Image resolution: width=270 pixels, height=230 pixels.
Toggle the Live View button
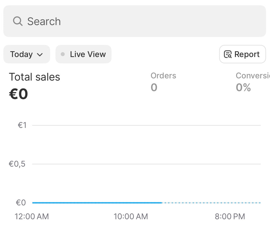[83, 54]
